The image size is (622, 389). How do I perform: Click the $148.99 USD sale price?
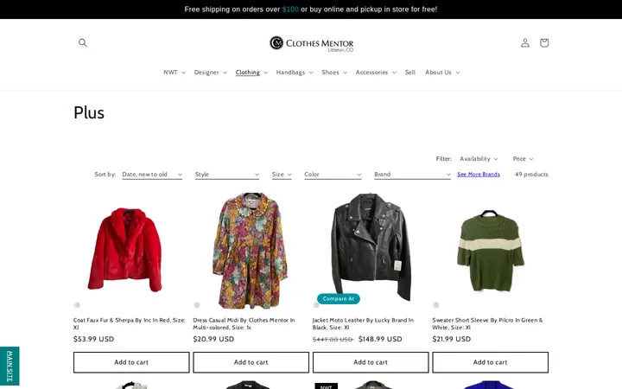point(380,339)
